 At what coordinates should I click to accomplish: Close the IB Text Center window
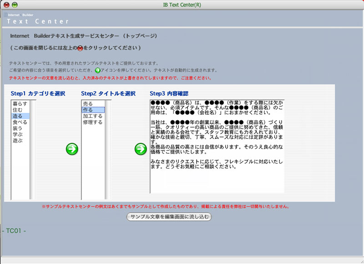click(x=6, y=5)
